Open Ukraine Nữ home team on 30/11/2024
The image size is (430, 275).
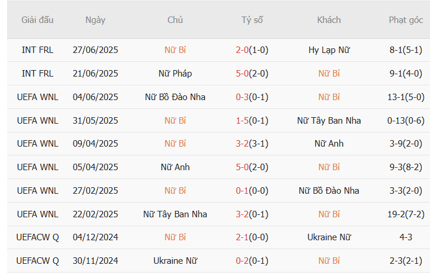(175, 261)
